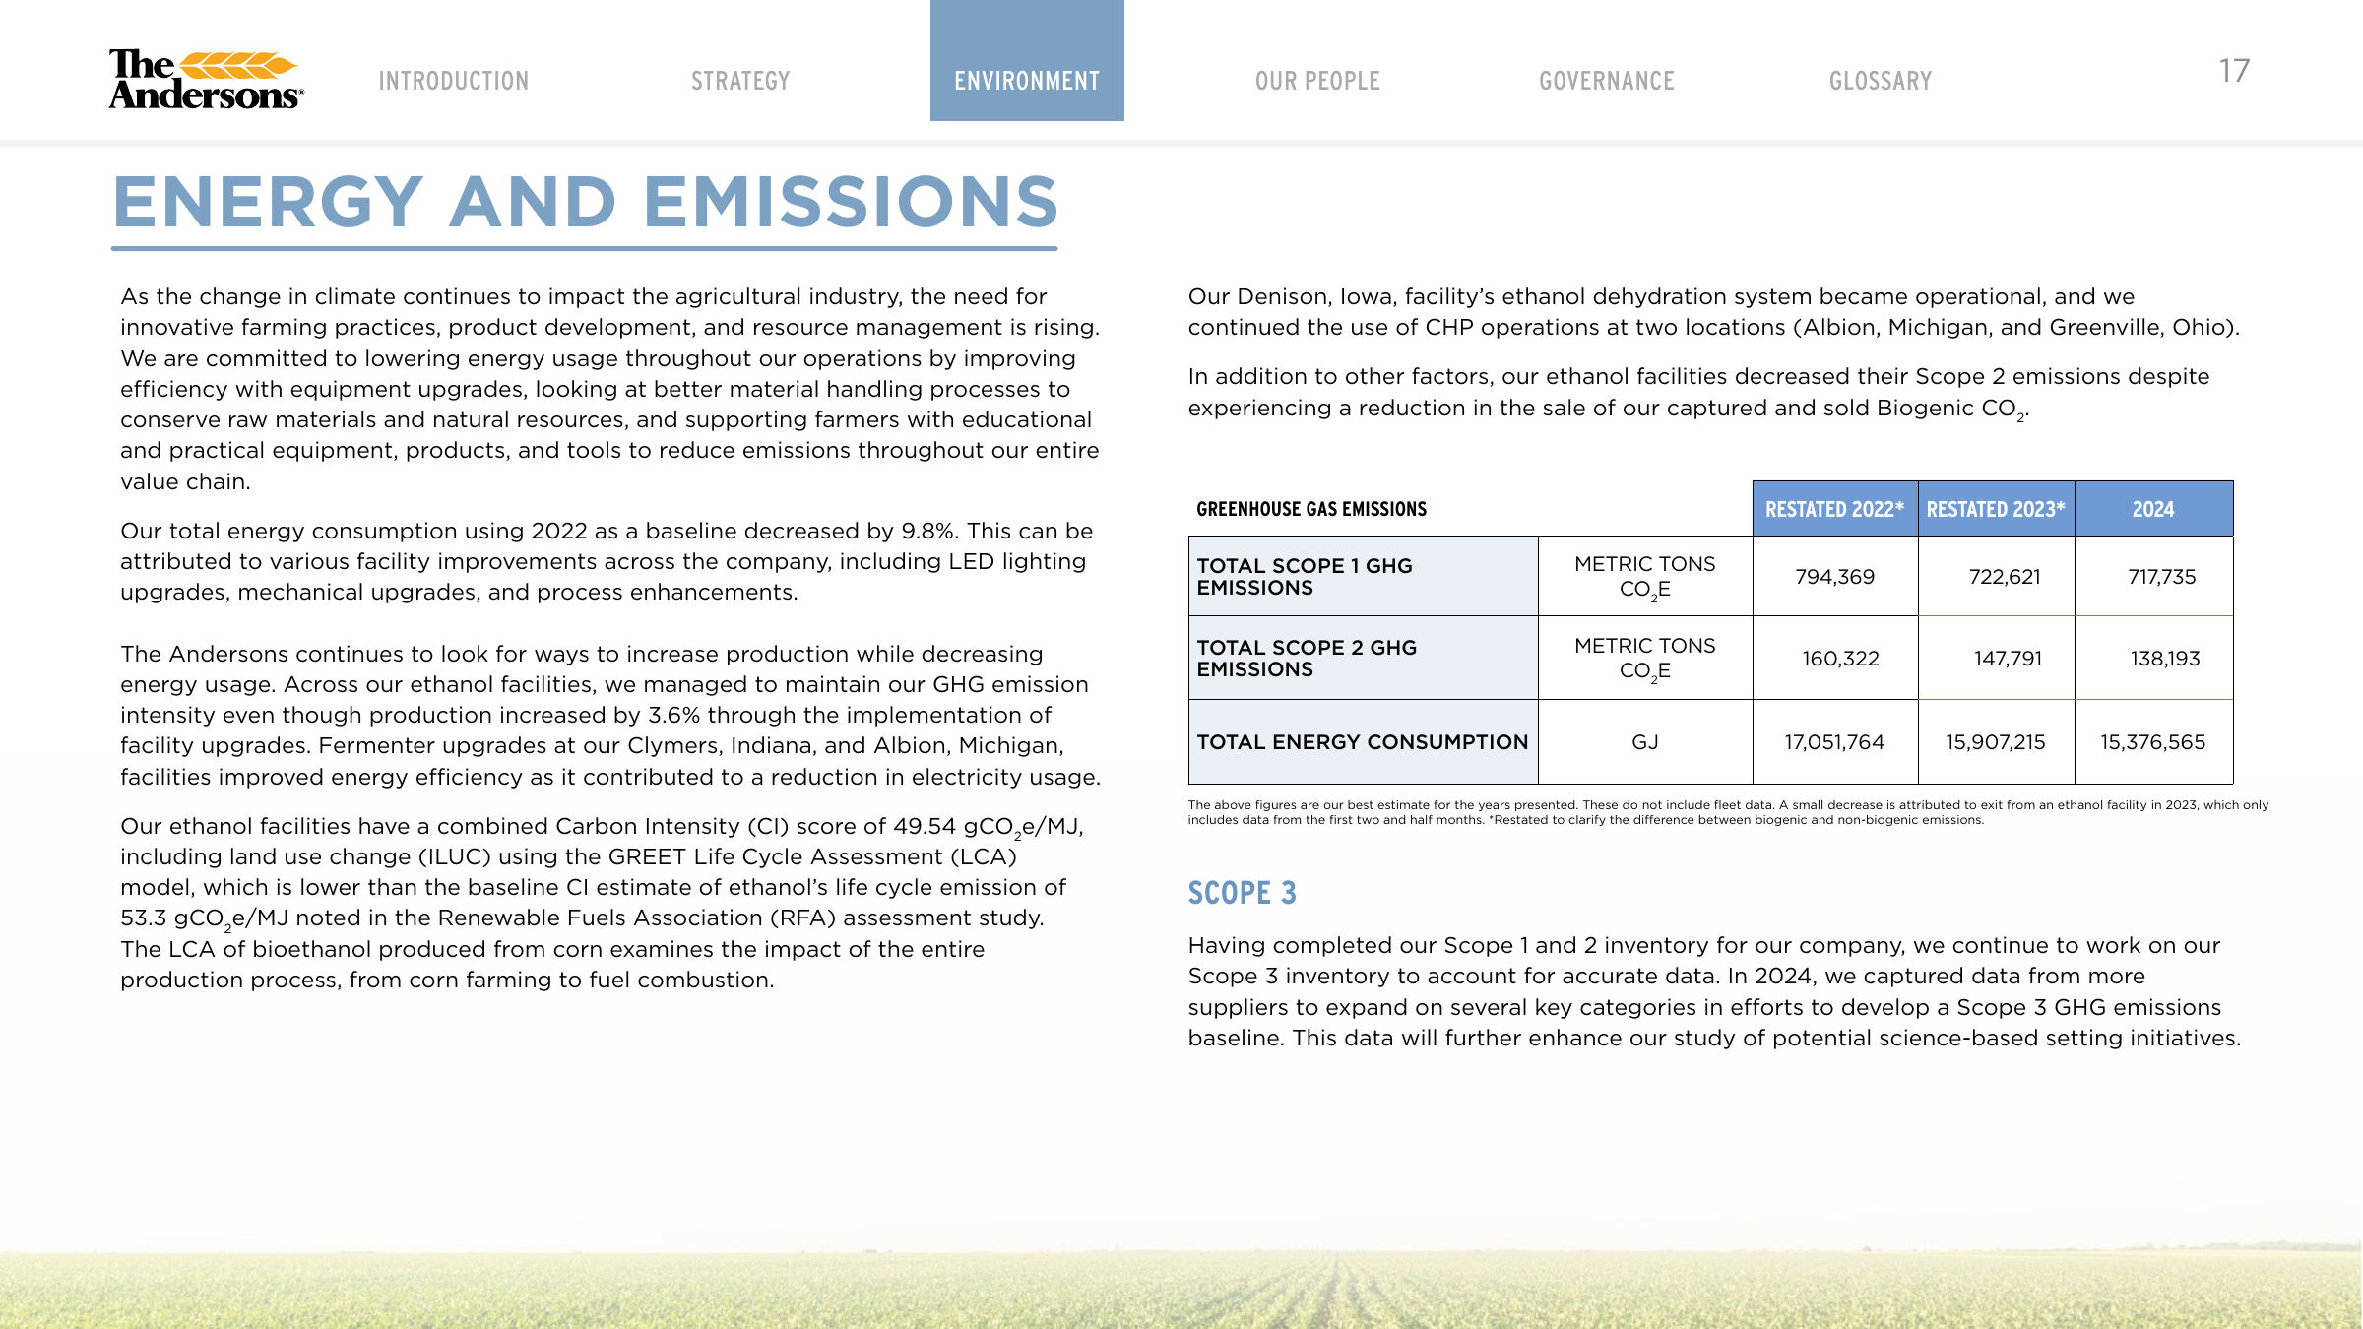Click the paragraph starting 'In addition to other factors'
The width and height of the screenshot is (2363, 1329).
1698,393
